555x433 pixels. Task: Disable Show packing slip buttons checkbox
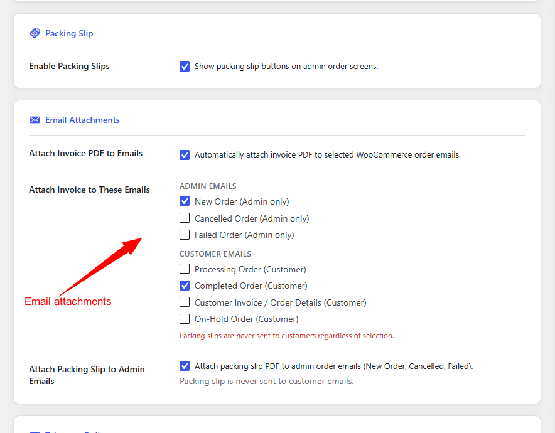click(185, 66)
